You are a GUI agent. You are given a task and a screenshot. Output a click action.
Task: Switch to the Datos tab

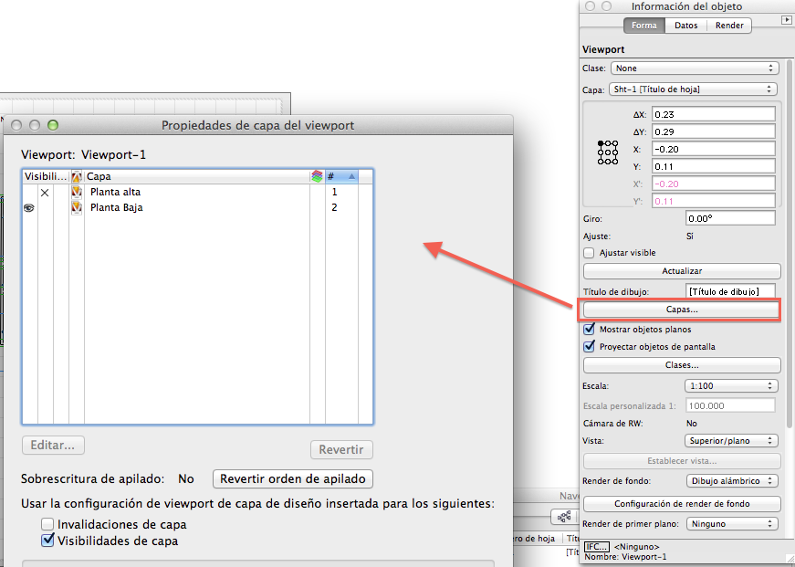tap(686, 26)
